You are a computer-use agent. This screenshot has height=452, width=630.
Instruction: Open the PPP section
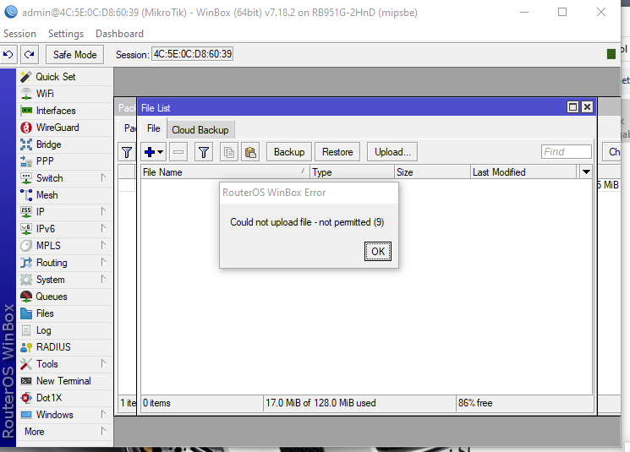(x=64, y=161)
